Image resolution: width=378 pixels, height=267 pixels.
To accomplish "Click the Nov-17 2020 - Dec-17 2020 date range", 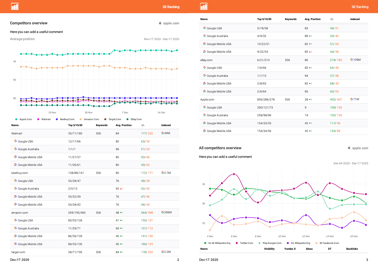I will click(162, 39).
